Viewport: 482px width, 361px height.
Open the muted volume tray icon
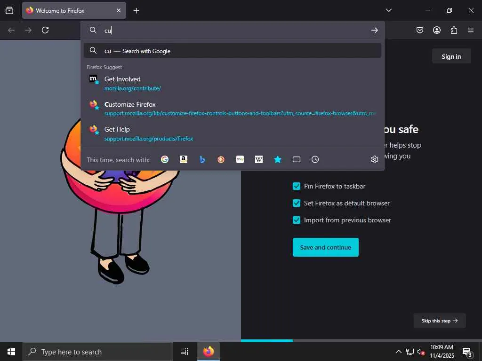(421, 352)
